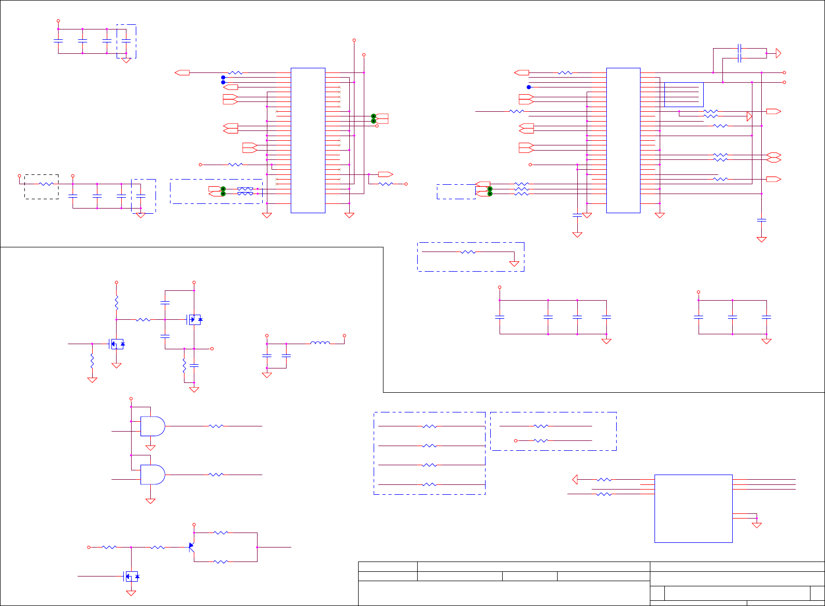Select the MOSFET between the two stacked capacitors
The image size is (825, 606).
[194, 319]
